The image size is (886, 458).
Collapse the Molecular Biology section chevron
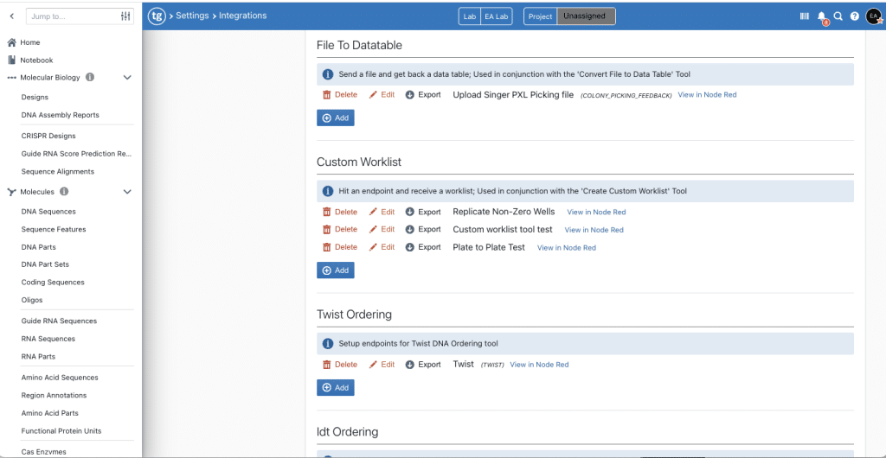pyautogui.click(x=127, y=78)
